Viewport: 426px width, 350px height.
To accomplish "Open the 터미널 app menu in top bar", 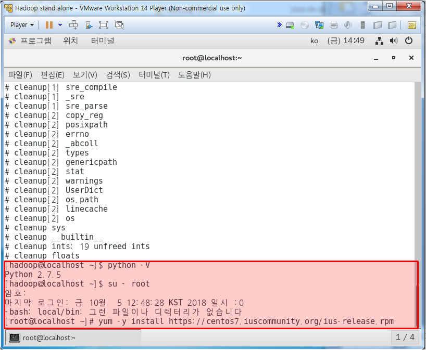I will pos(103,41).
